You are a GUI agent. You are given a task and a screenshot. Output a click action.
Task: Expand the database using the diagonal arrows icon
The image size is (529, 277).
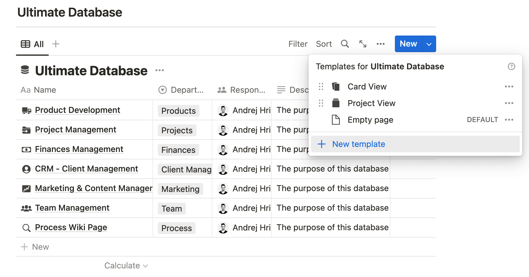pos(363,44)
